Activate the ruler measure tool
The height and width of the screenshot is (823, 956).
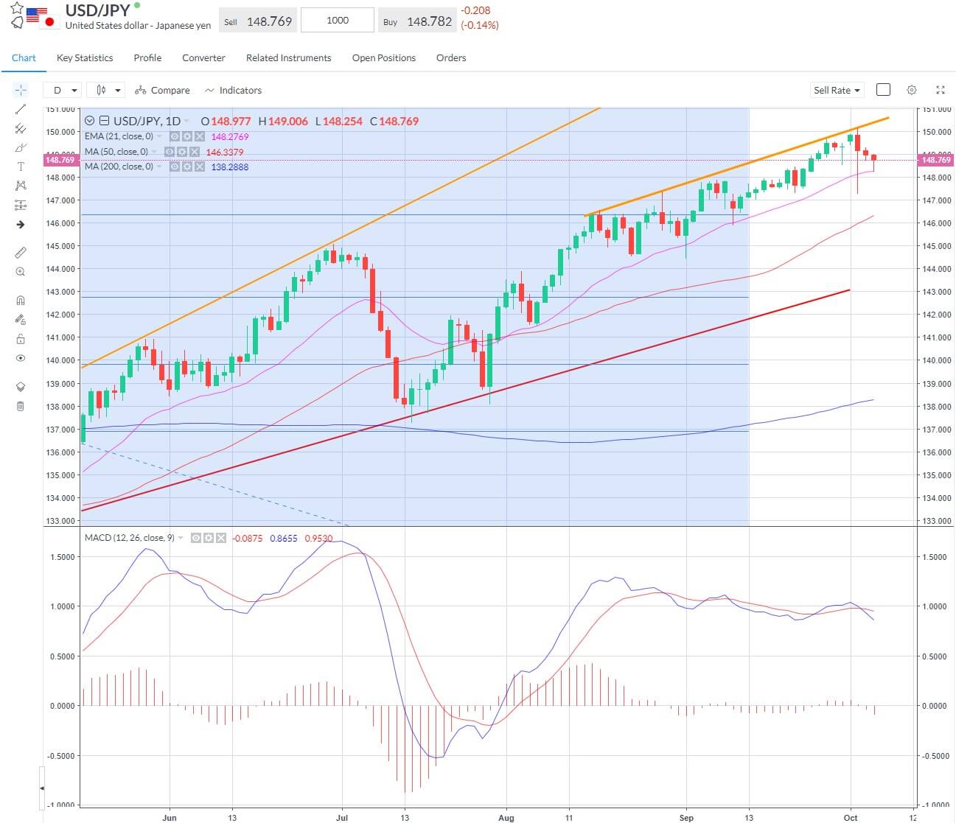click(21, 253)
